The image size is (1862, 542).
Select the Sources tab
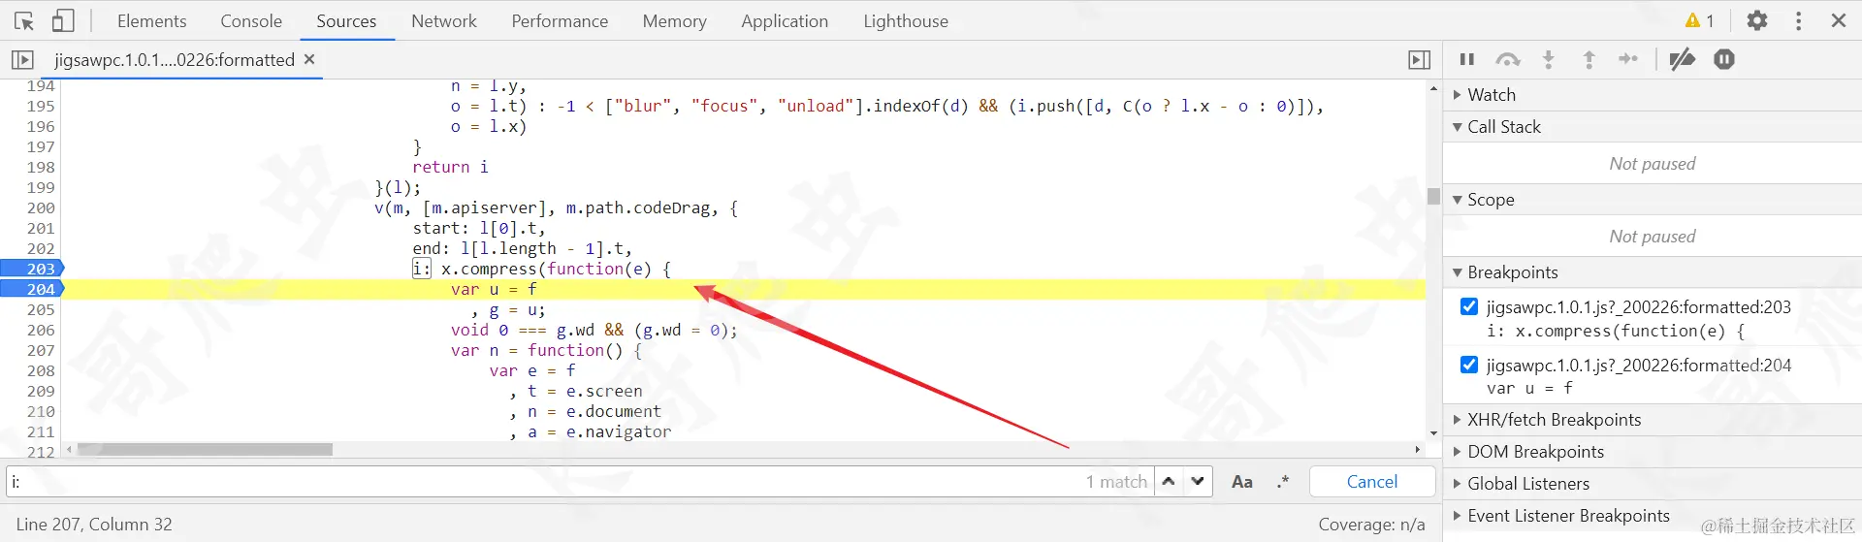pyautogui.click(x=346, y=20)
